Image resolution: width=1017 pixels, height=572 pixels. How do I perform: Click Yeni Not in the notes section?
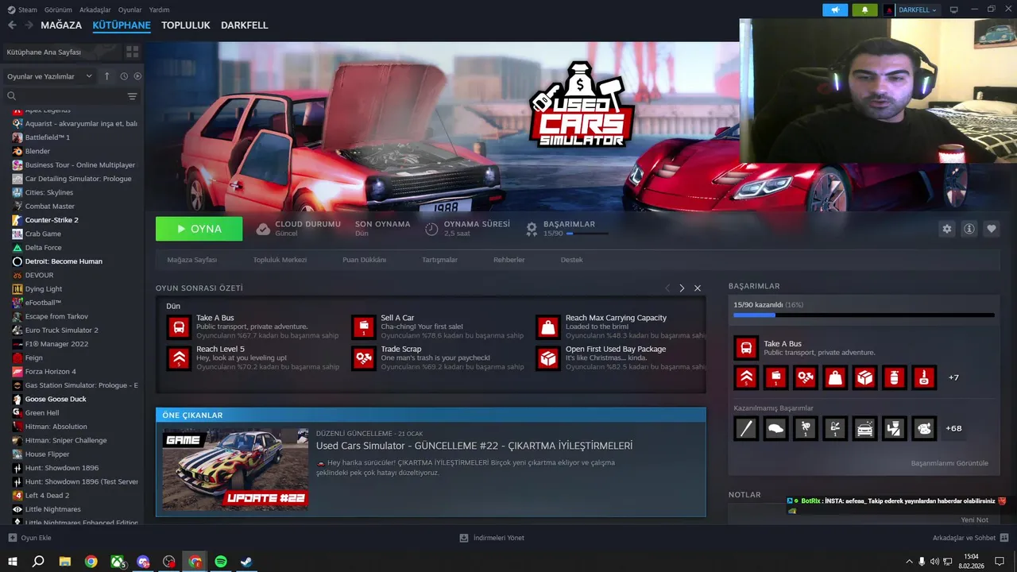click(x=975, y=520)
